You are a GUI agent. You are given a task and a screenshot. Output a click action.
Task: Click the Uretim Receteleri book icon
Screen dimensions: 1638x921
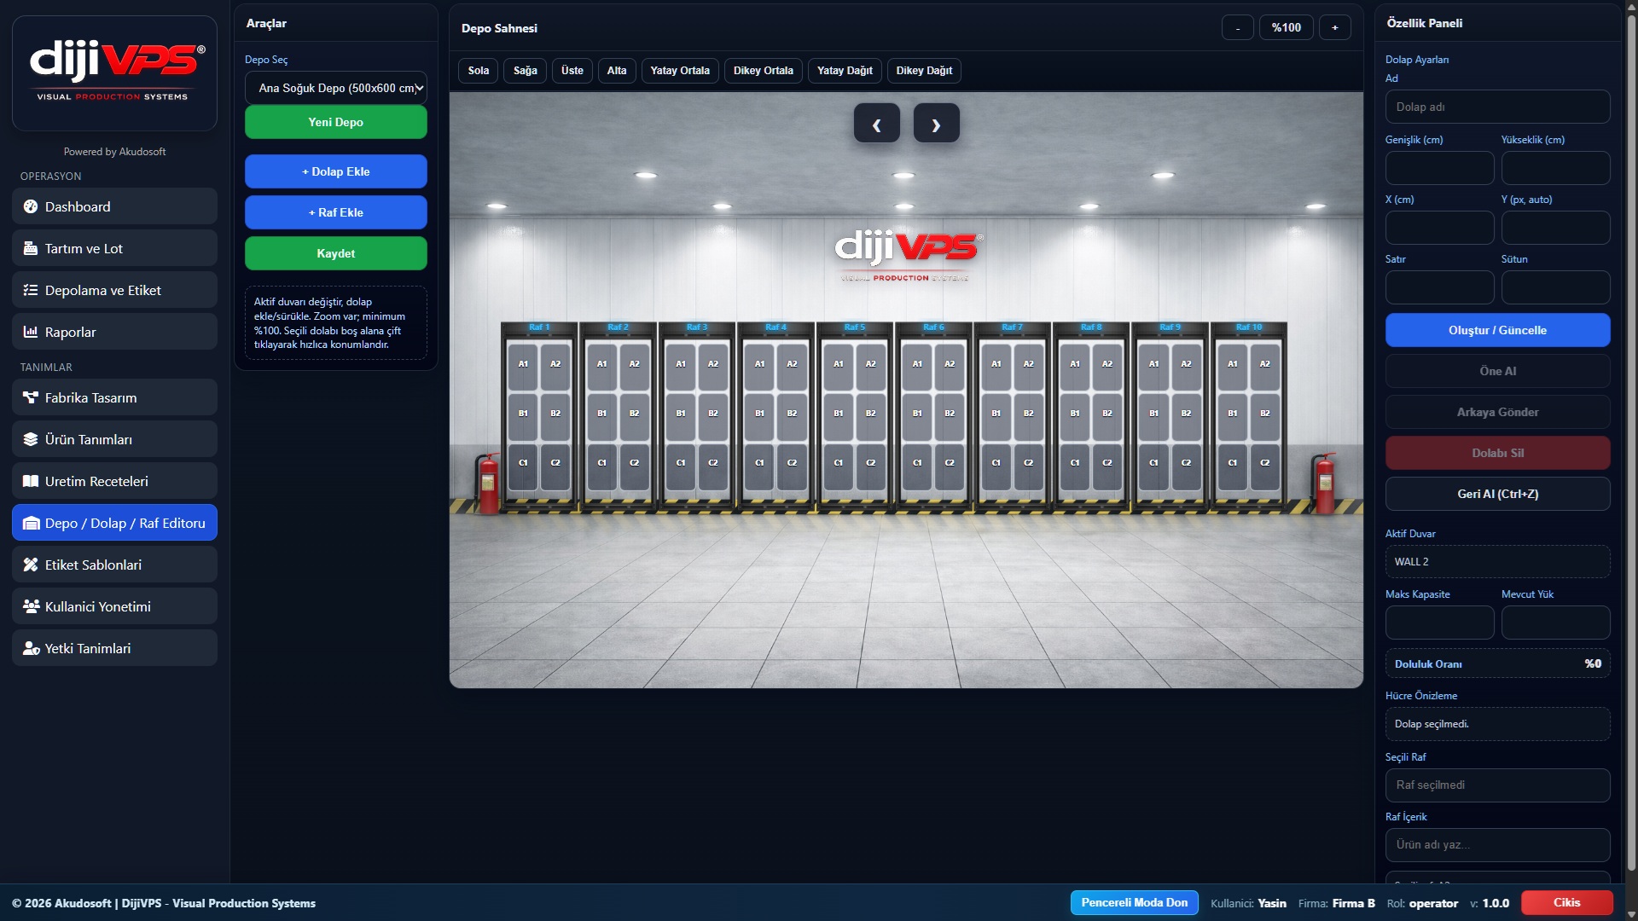click(31, 481)
